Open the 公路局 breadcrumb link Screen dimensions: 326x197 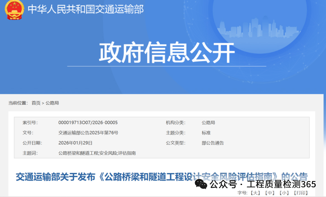click(x=52, y=103)
